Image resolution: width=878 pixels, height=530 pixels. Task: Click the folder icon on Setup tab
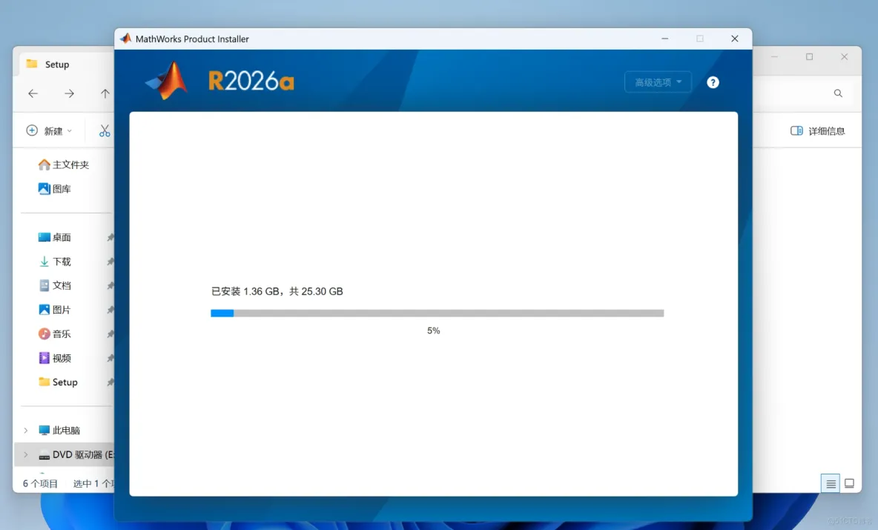tap(32, 64)
